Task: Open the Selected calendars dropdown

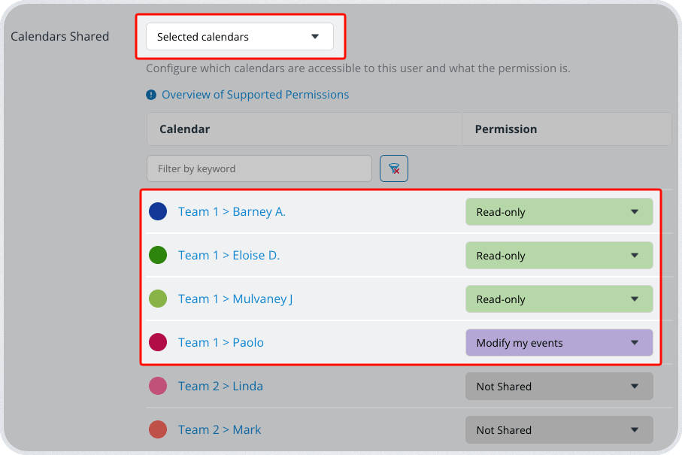Action: pyautogui.click(x=239, y=37)
